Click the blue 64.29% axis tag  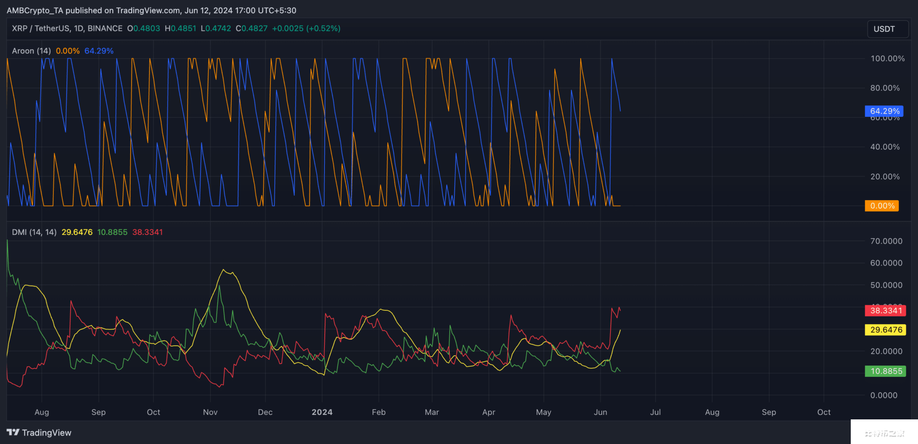point(884,111)
